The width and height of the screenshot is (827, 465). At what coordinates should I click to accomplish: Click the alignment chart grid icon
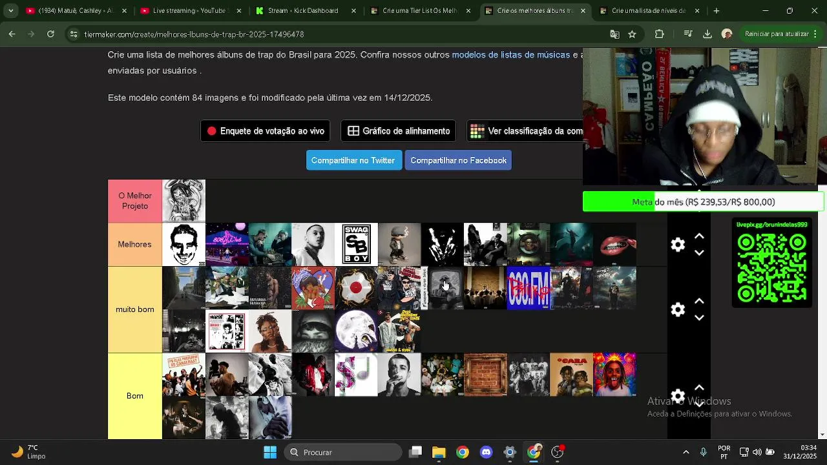353,131
